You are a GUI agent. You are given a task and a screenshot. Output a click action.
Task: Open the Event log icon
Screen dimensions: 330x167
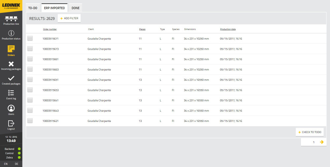click(11, 93)
